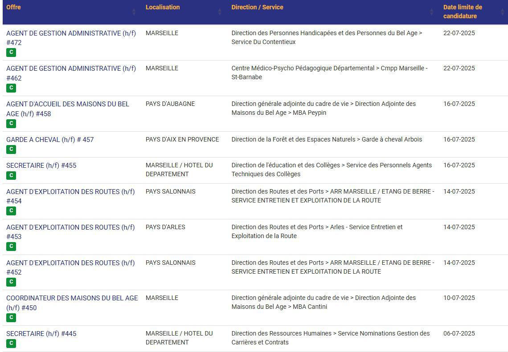This screenshot has width=508, height=352.
Task: Click PAYS D'AUBAGNE location cell
Action: [x=170, y=104]
